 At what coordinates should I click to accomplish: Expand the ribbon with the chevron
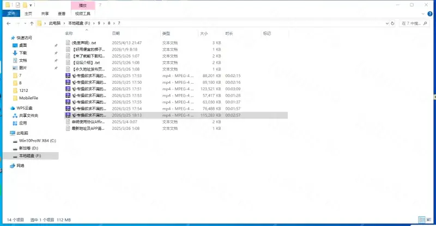[423, 14]
